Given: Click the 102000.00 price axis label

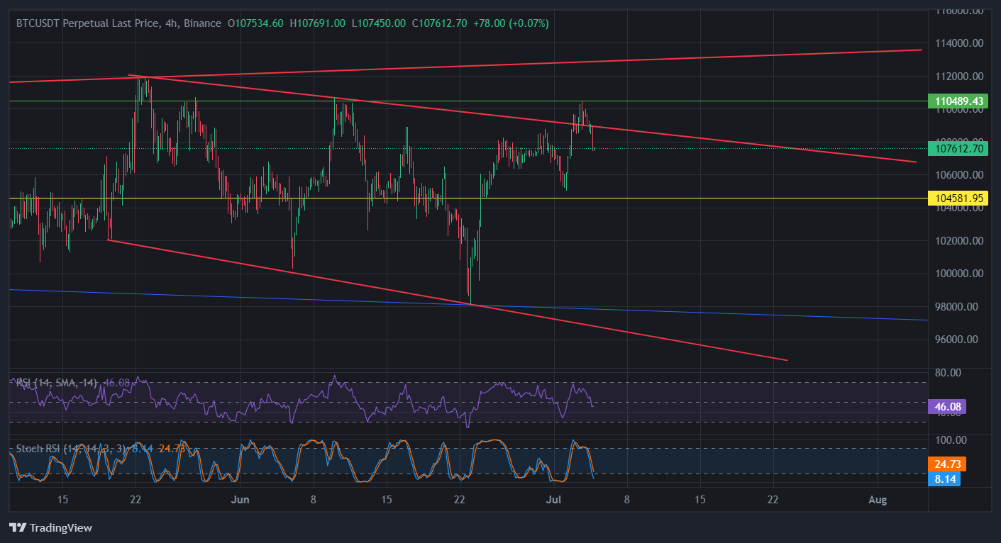Looking at the screenshot, I should (959, 240).
